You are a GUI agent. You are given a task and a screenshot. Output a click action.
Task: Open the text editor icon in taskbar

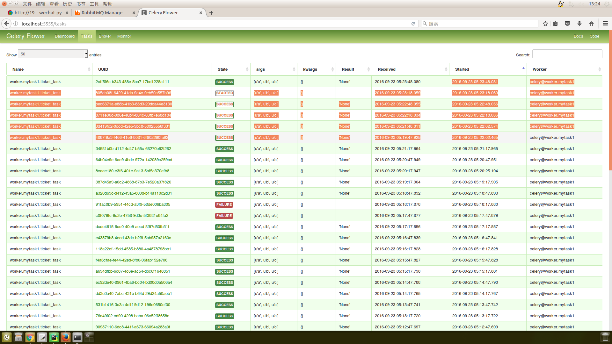coord(42,337)
